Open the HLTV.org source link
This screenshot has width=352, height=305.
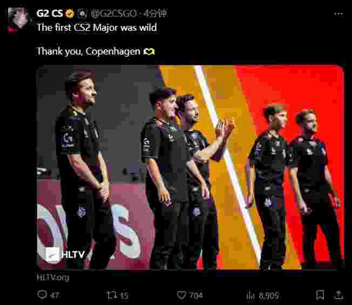coord(53,277)
